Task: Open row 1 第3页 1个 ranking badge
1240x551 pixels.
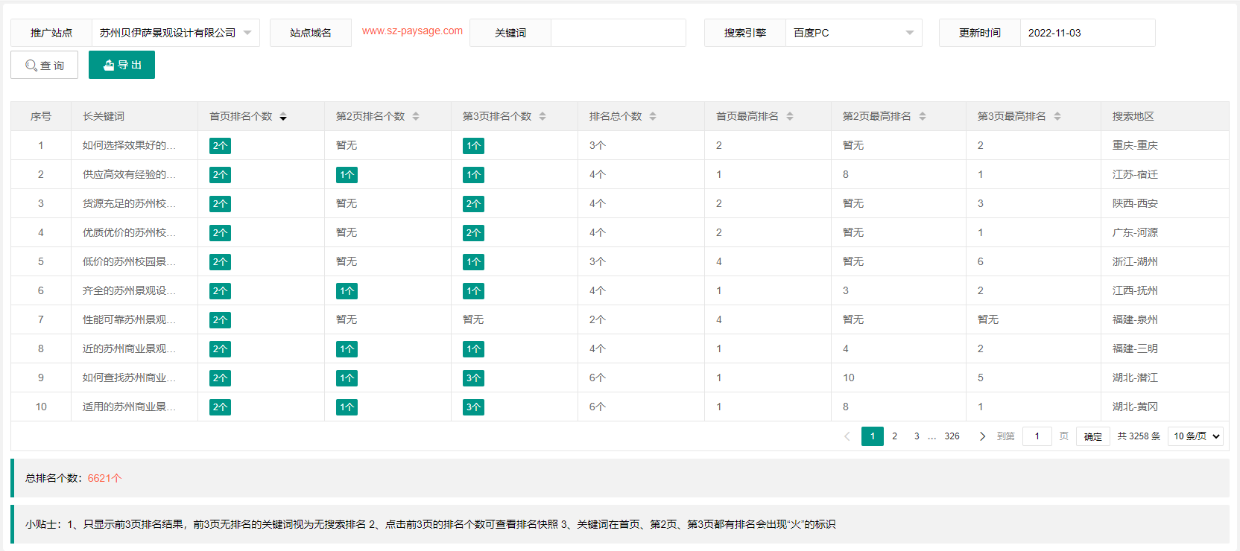Action: point(473,146)
